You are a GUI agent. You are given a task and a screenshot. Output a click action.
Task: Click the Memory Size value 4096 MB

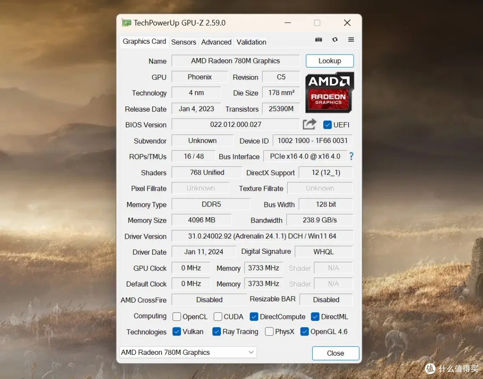(x=201, y=220)
